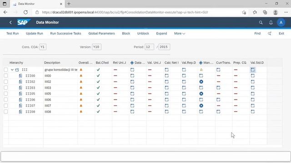This screenshot has width=291, height=163.
Task: Click Description column header
Action: pos(52,62)
